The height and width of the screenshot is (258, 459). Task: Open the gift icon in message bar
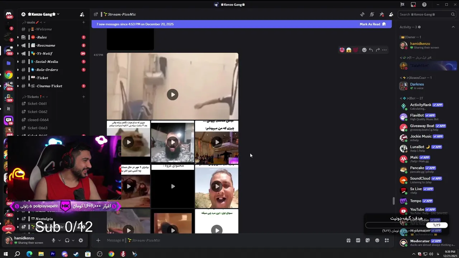(348, 240)
